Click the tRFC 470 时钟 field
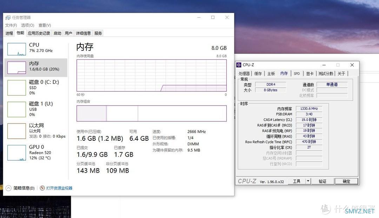Image resolution: width=379 pixels, height=218 pixels. [x=309, y=141]
